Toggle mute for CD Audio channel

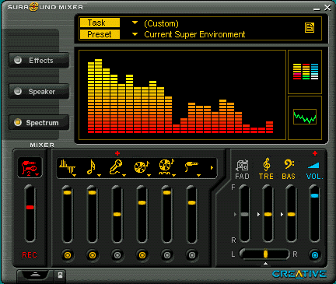pyautogui.click(x=142, y=255)
